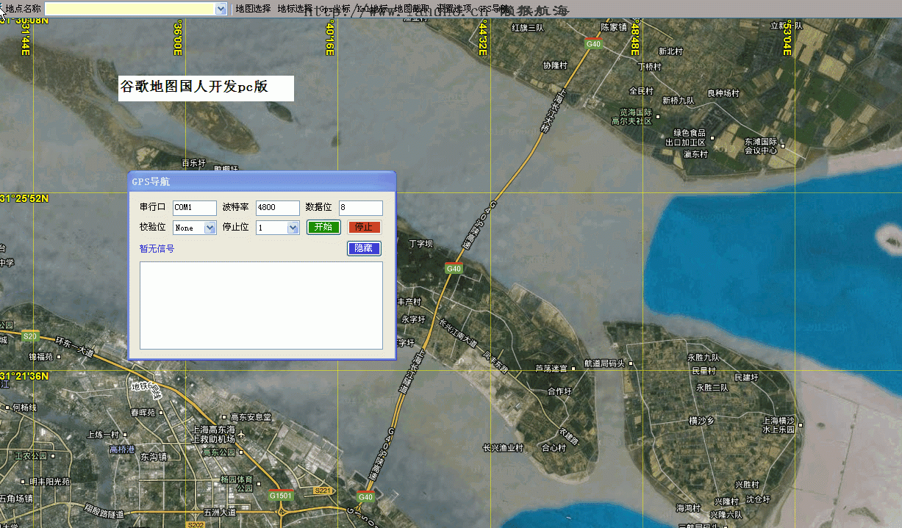This screenshot has width=902, height=528.
Task: Click the G1501 highway shield on map
Action: point(281,495)
